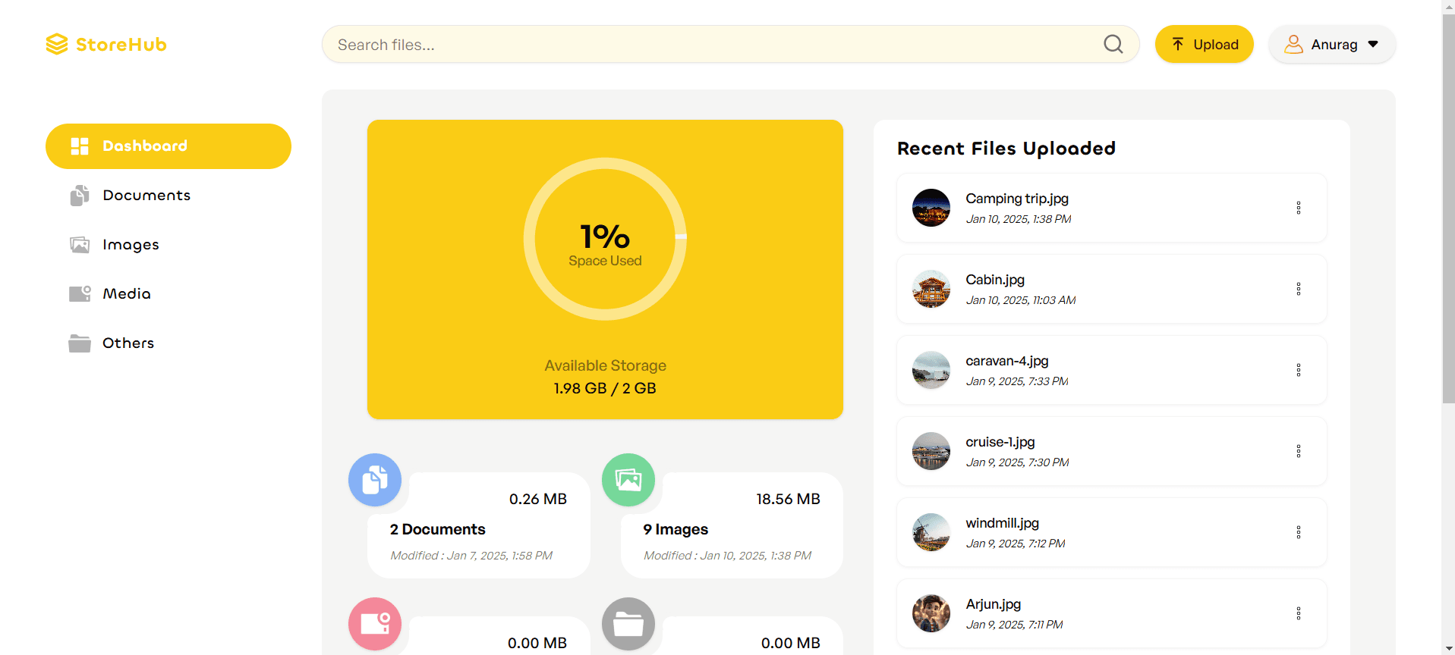
Task: Click the 1% Space Used progress ring
Action: coord(605,240)
